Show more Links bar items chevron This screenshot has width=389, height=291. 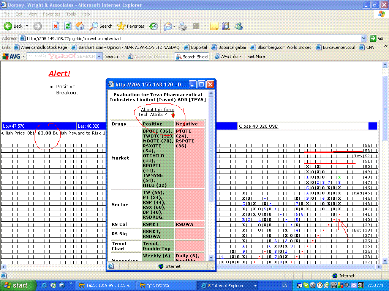pyautogui.click(x=386, y=46)
